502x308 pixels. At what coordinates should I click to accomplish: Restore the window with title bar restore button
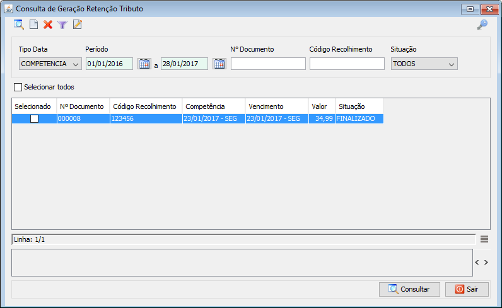(x=470, y=9)
